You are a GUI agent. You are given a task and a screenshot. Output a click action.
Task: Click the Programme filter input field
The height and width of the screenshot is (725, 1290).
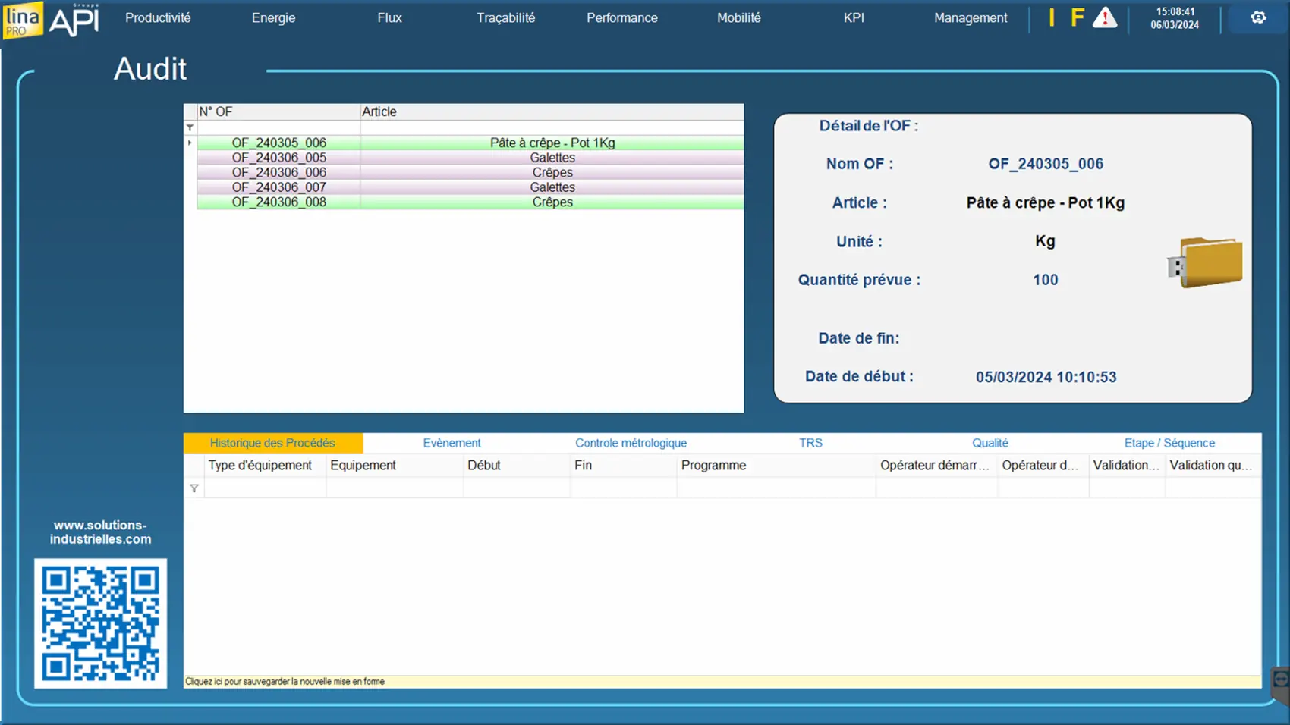coord(776,488)
